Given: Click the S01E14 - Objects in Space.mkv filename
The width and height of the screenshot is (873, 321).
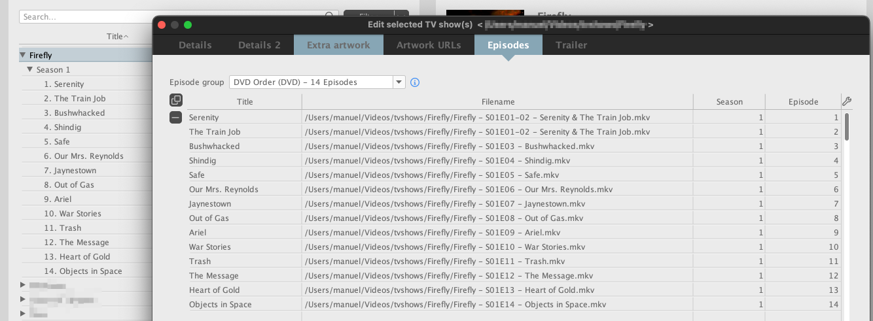Looking at the screenshot, I should coord(498,305).
